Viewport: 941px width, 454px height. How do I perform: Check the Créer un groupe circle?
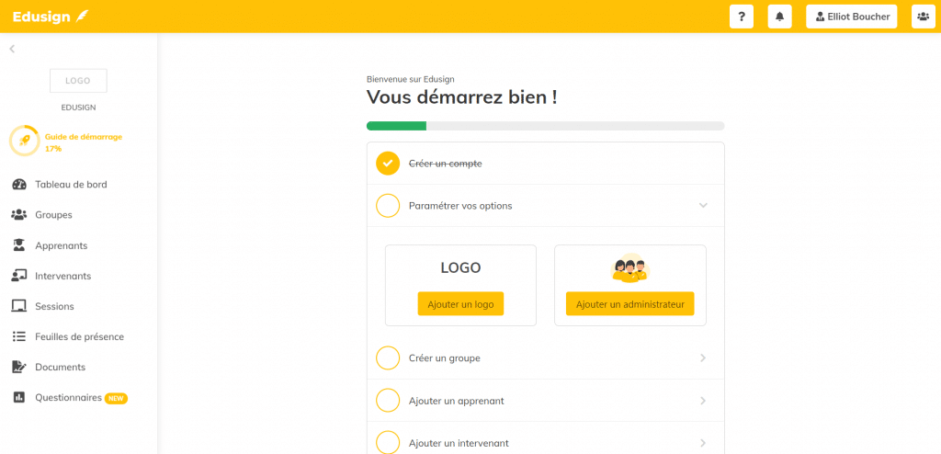pyautogui.click(x=388, y=358)
